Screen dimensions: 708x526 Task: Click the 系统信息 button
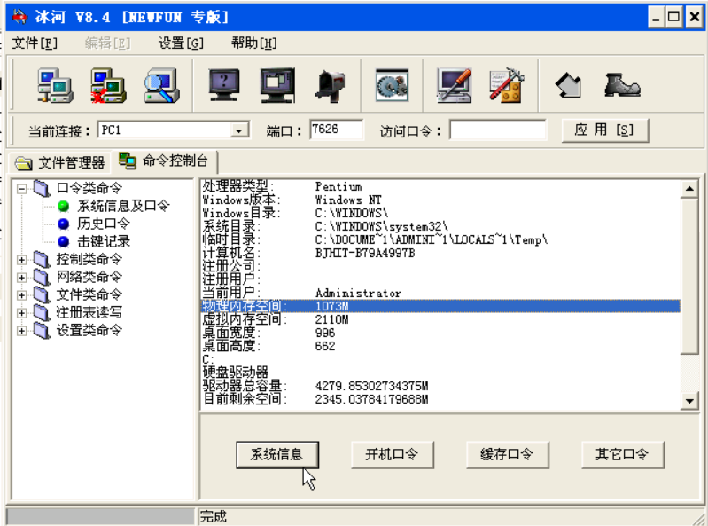pos(277,455)
